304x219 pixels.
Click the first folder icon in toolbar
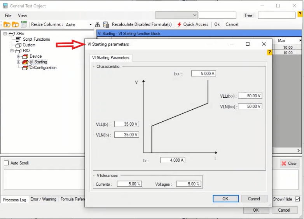coord(7,24)
